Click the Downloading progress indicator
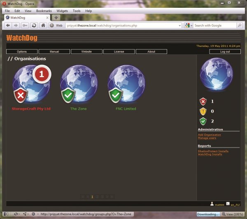The image size is (247, 219). coord(208,214)
